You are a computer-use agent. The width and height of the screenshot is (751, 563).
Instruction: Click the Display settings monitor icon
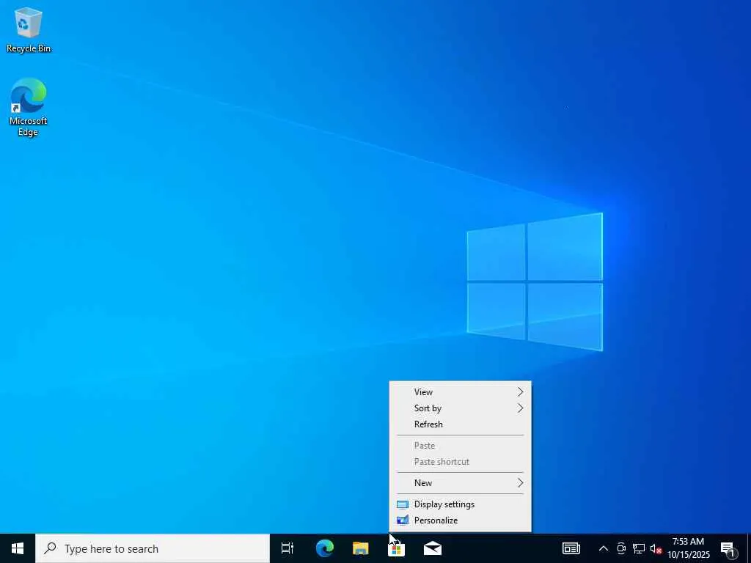403,504
